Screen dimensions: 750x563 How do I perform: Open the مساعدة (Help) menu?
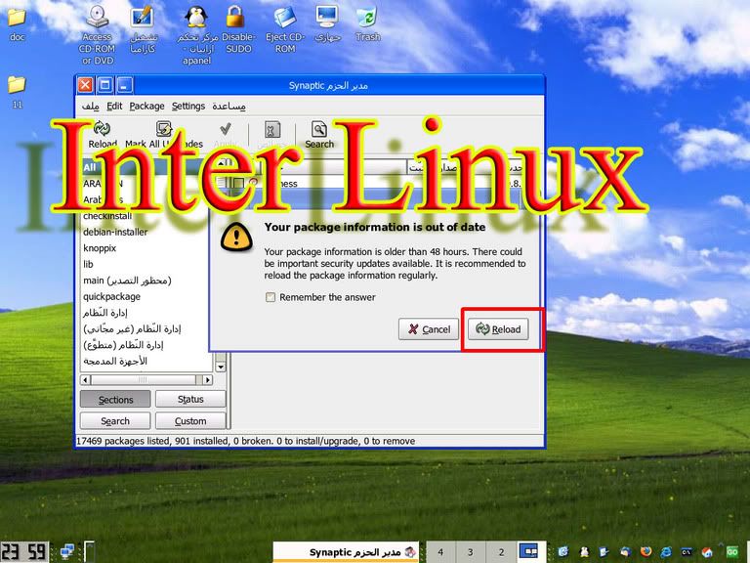(x=229, y=106)
